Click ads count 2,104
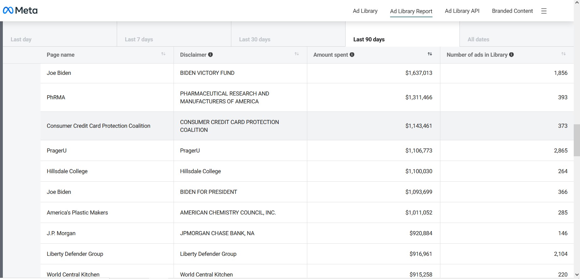The image size is (580, 279). (x=561, y=254)
